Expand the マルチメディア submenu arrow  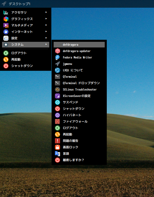click(46, 25)
